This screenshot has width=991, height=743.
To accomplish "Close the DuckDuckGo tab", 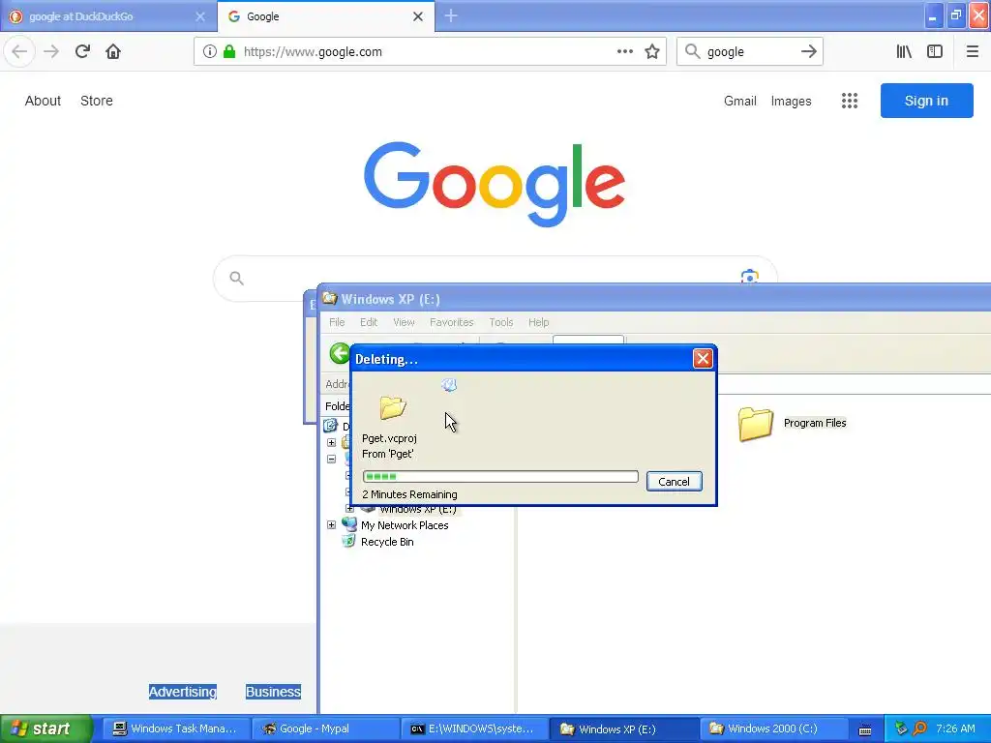I will pyautogui.click(x=200, y=16).
